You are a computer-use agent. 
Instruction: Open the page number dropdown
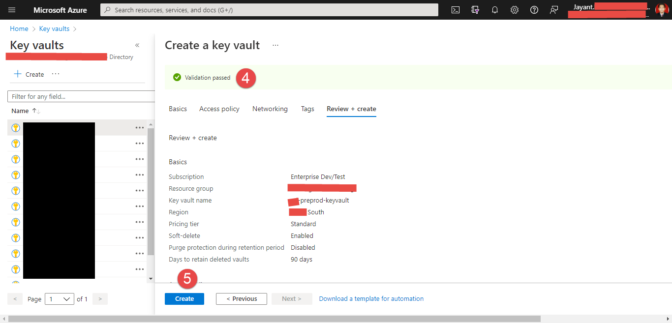(60, 299)
